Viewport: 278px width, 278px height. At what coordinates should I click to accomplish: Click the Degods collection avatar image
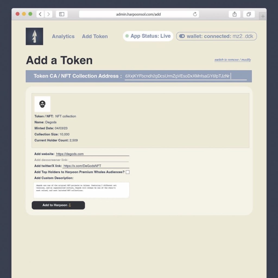[42, 104]
